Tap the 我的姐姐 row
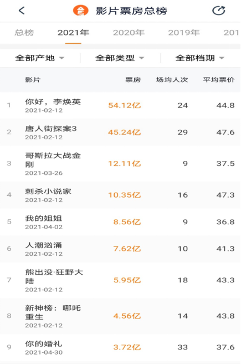241x364 pixels. pyautogui.click(x=121, y=222)
